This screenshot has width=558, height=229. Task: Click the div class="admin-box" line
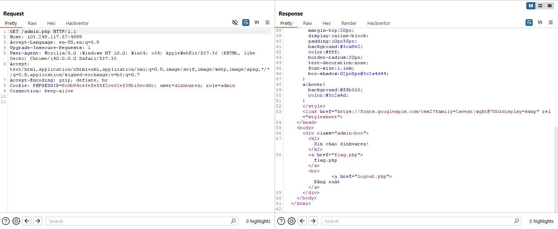[336, 133]
